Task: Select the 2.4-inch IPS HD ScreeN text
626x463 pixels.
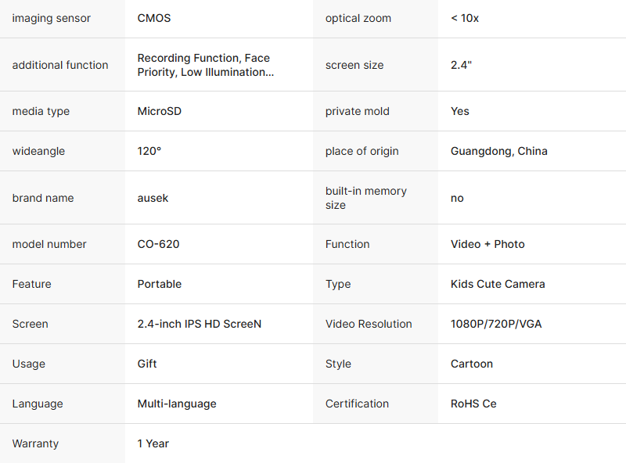Action: [x=200, y=324]
